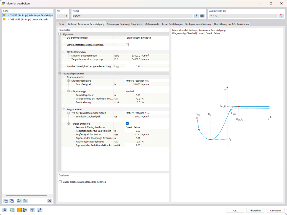
Task: Open units and decimal places icon
Action: [12, 210]
